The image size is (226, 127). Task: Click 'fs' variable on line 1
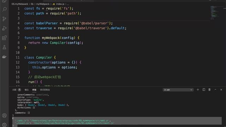[38, 8]
